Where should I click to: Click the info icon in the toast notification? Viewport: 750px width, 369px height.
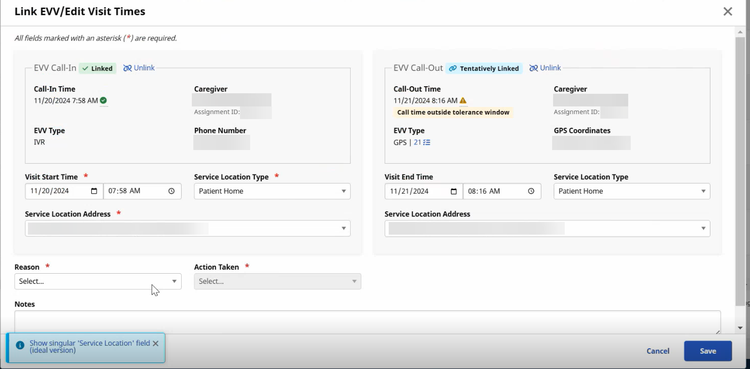20,345
